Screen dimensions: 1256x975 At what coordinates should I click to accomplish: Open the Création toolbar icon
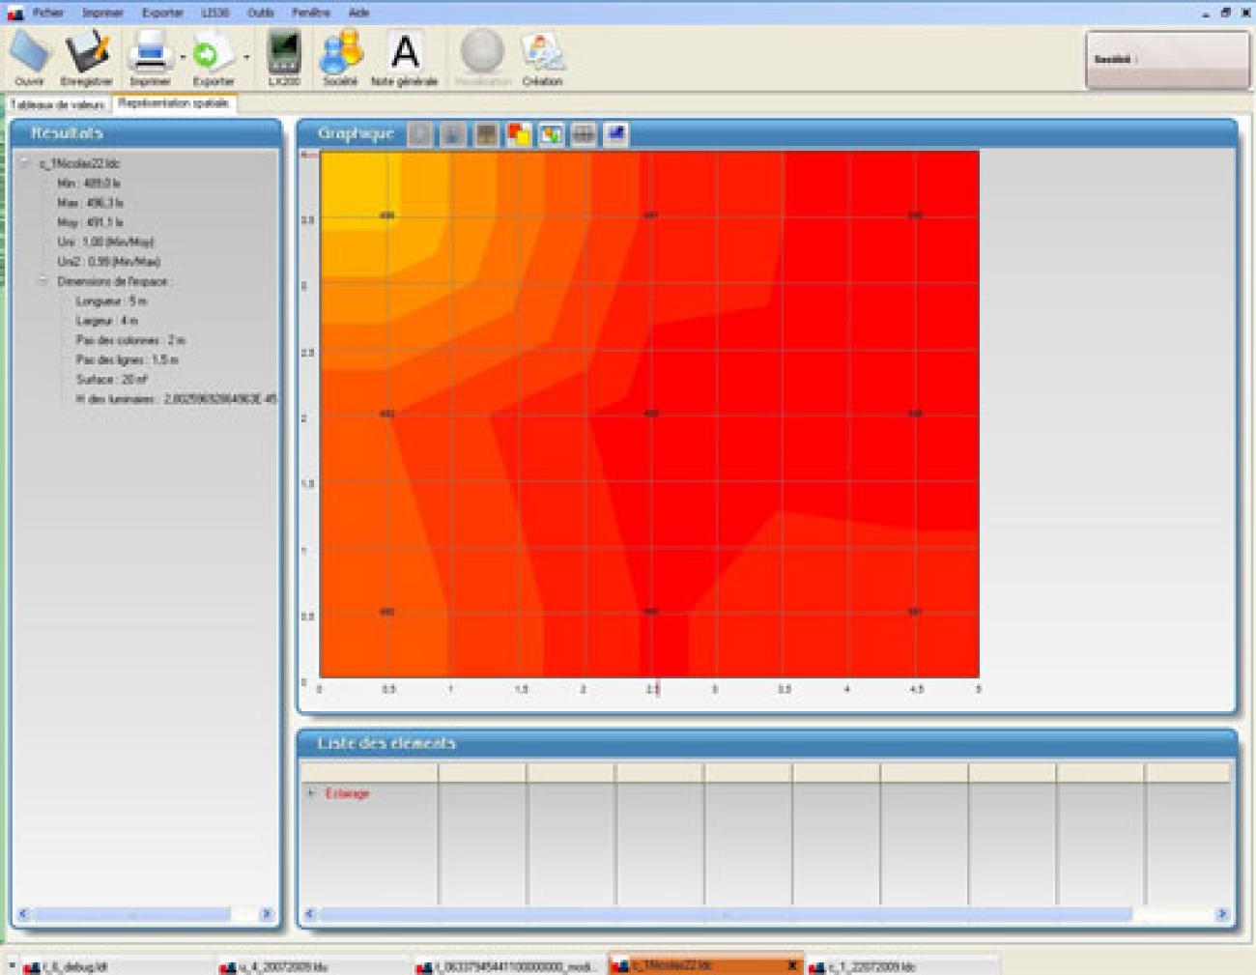[542, 54]
